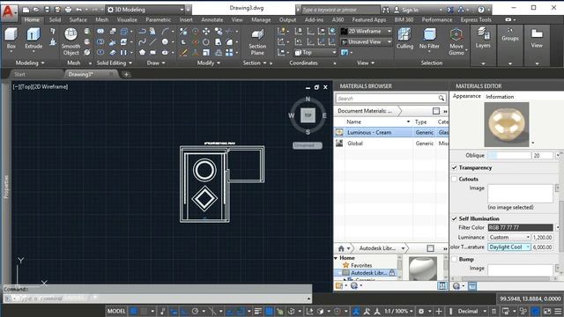Open the Top UCS dropdown
This screenshot has height=317, width=564.
[315, 53]
